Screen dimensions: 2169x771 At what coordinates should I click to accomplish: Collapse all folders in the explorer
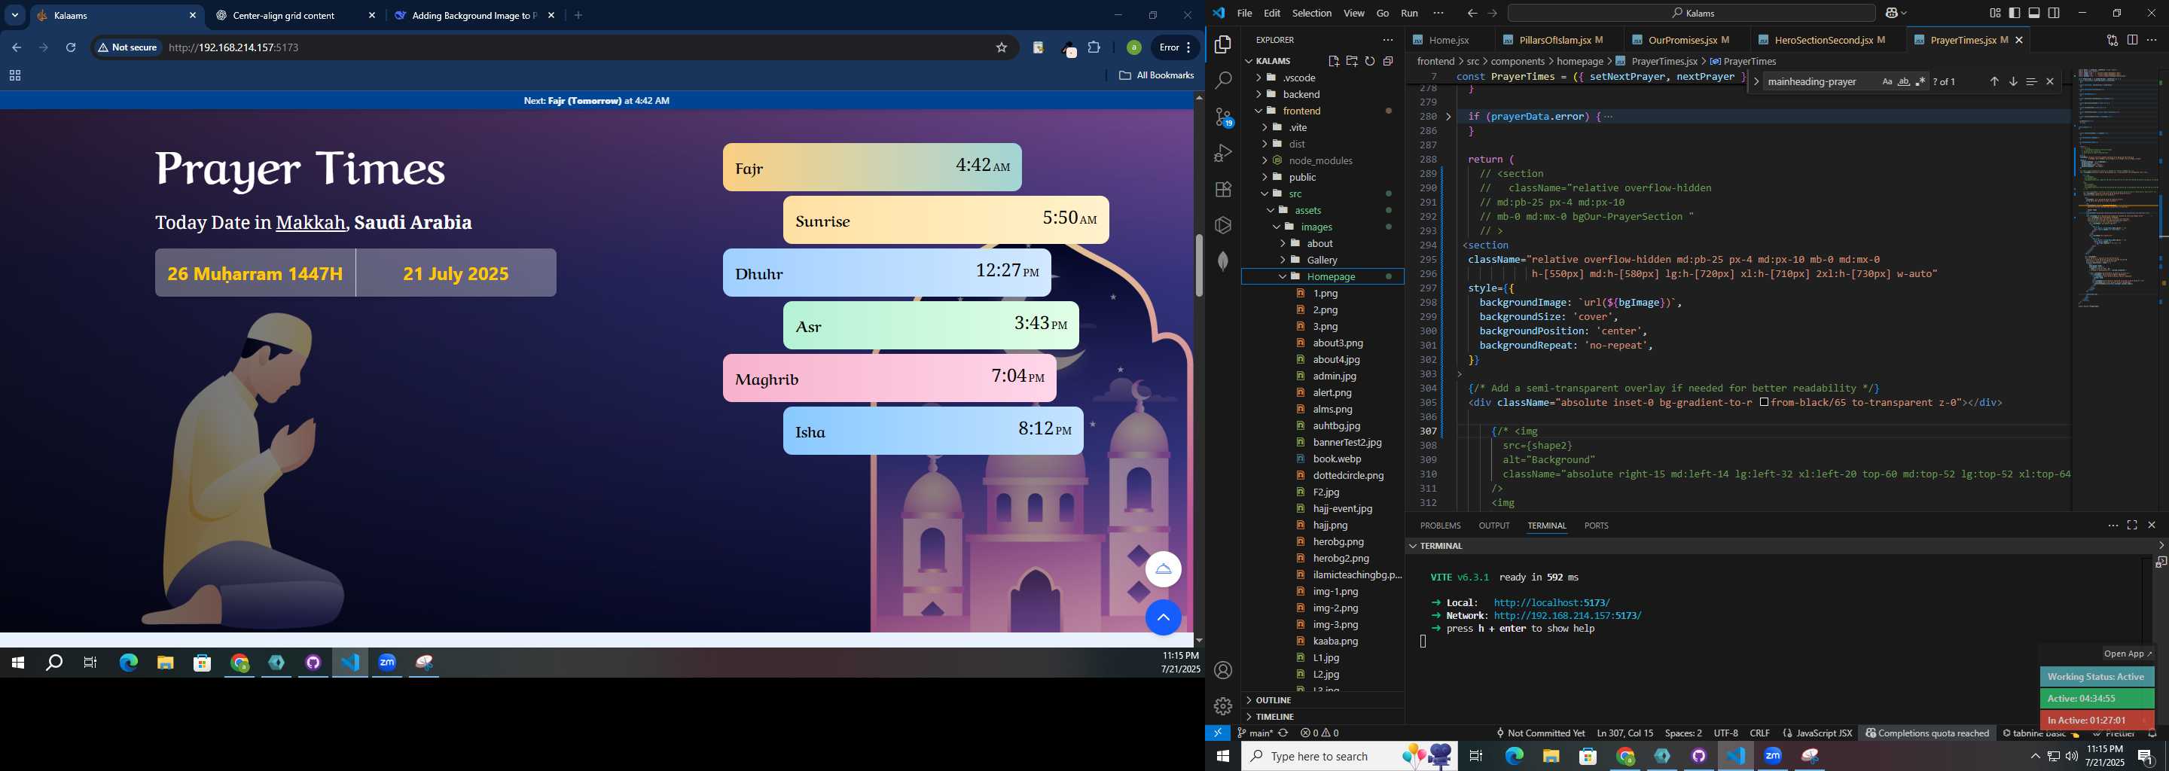click(x=1387, y=60)
